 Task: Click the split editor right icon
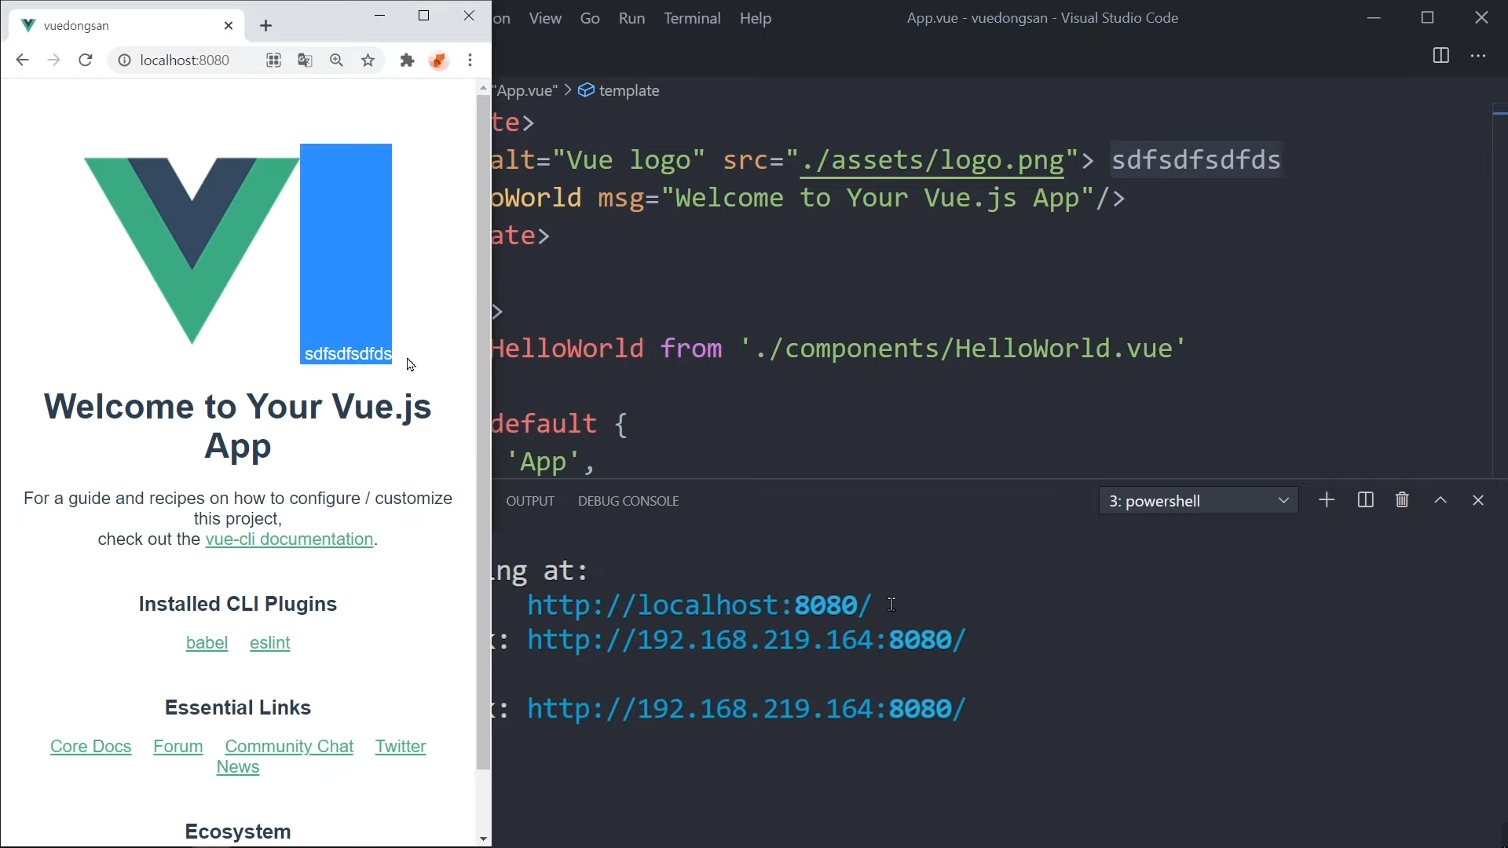point(1440,56)
